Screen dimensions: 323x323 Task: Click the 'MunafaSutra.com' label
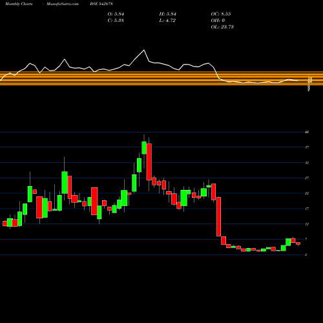tap(63, 4)
